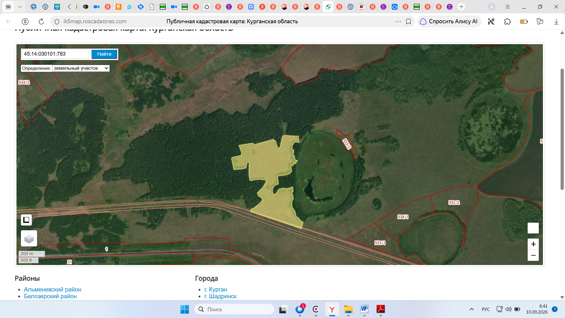Open Альменевский район link
Screen dimensions: 565x318
[x=53, y=289]
